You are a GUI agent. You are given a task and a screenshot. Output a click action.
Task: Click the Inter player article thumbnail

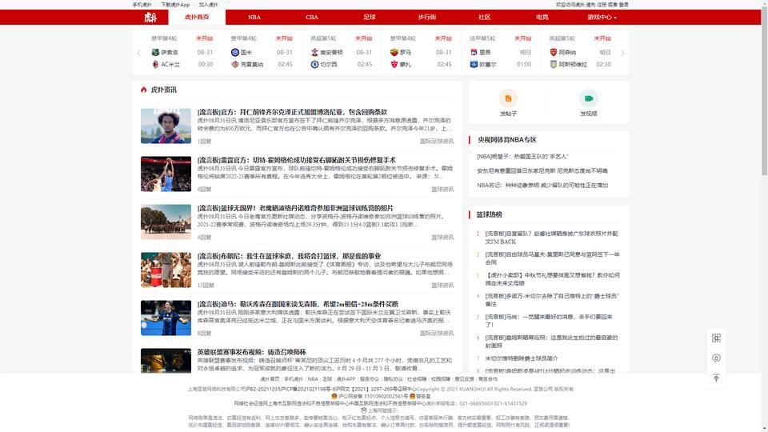click(166, 318)
